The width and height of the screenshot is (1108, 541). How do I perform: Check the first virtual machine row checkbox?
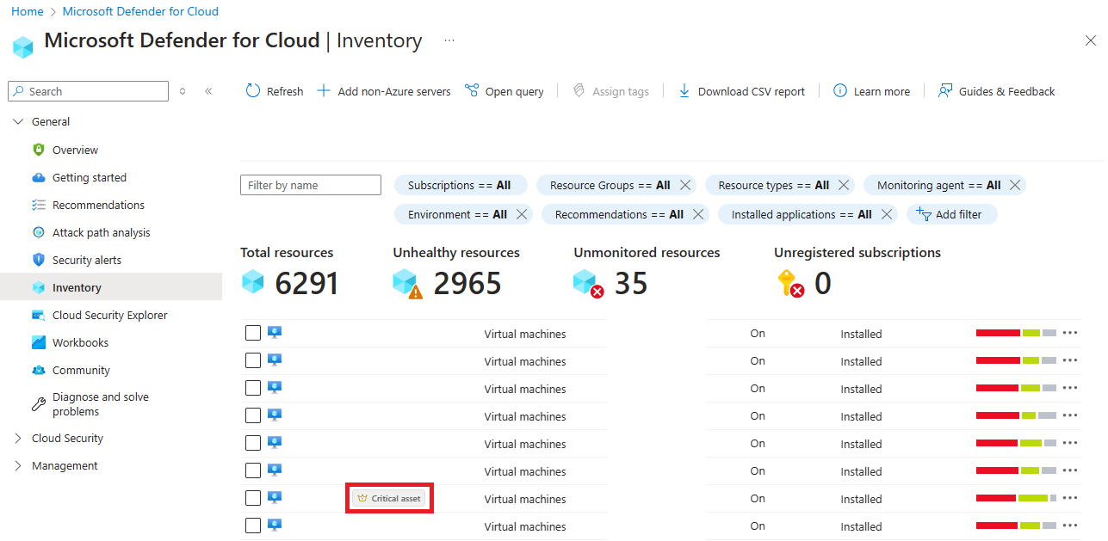click(253, 333)
